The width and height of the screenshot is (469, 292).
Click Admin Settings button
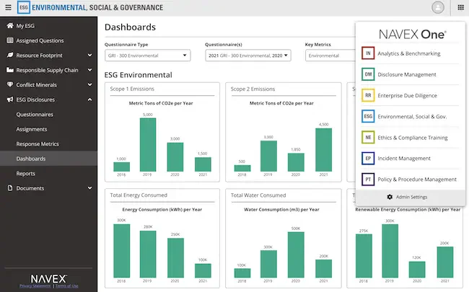pos(411,197)
